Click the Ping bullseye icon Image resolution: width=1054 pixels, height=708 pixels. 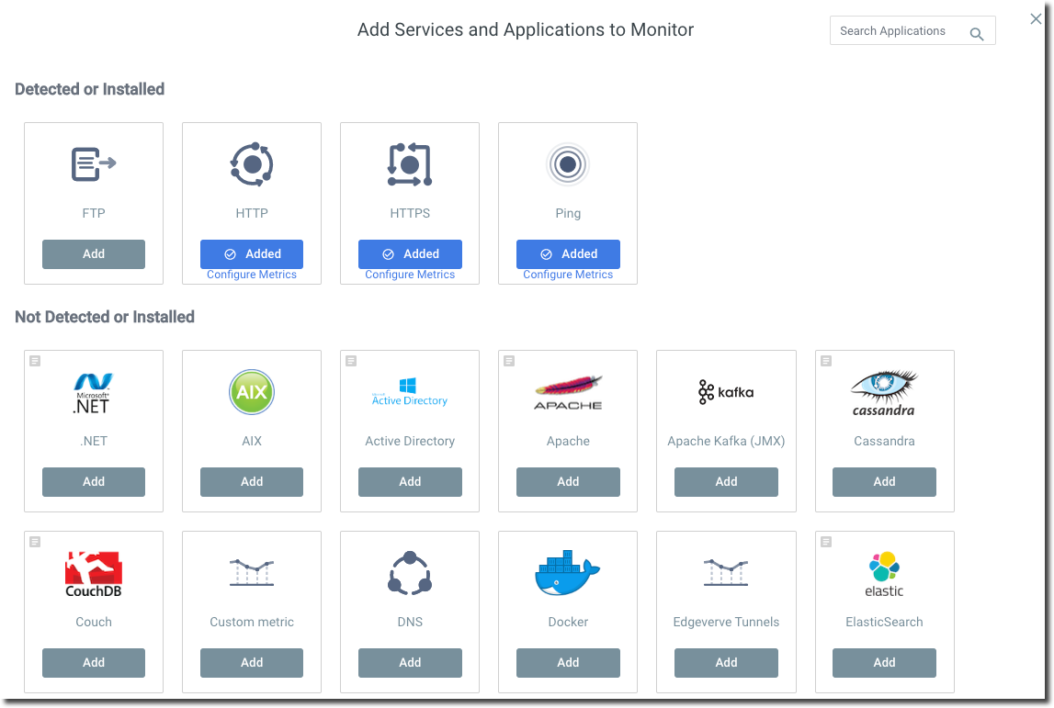pyautogui.click(x=567, y=164)
